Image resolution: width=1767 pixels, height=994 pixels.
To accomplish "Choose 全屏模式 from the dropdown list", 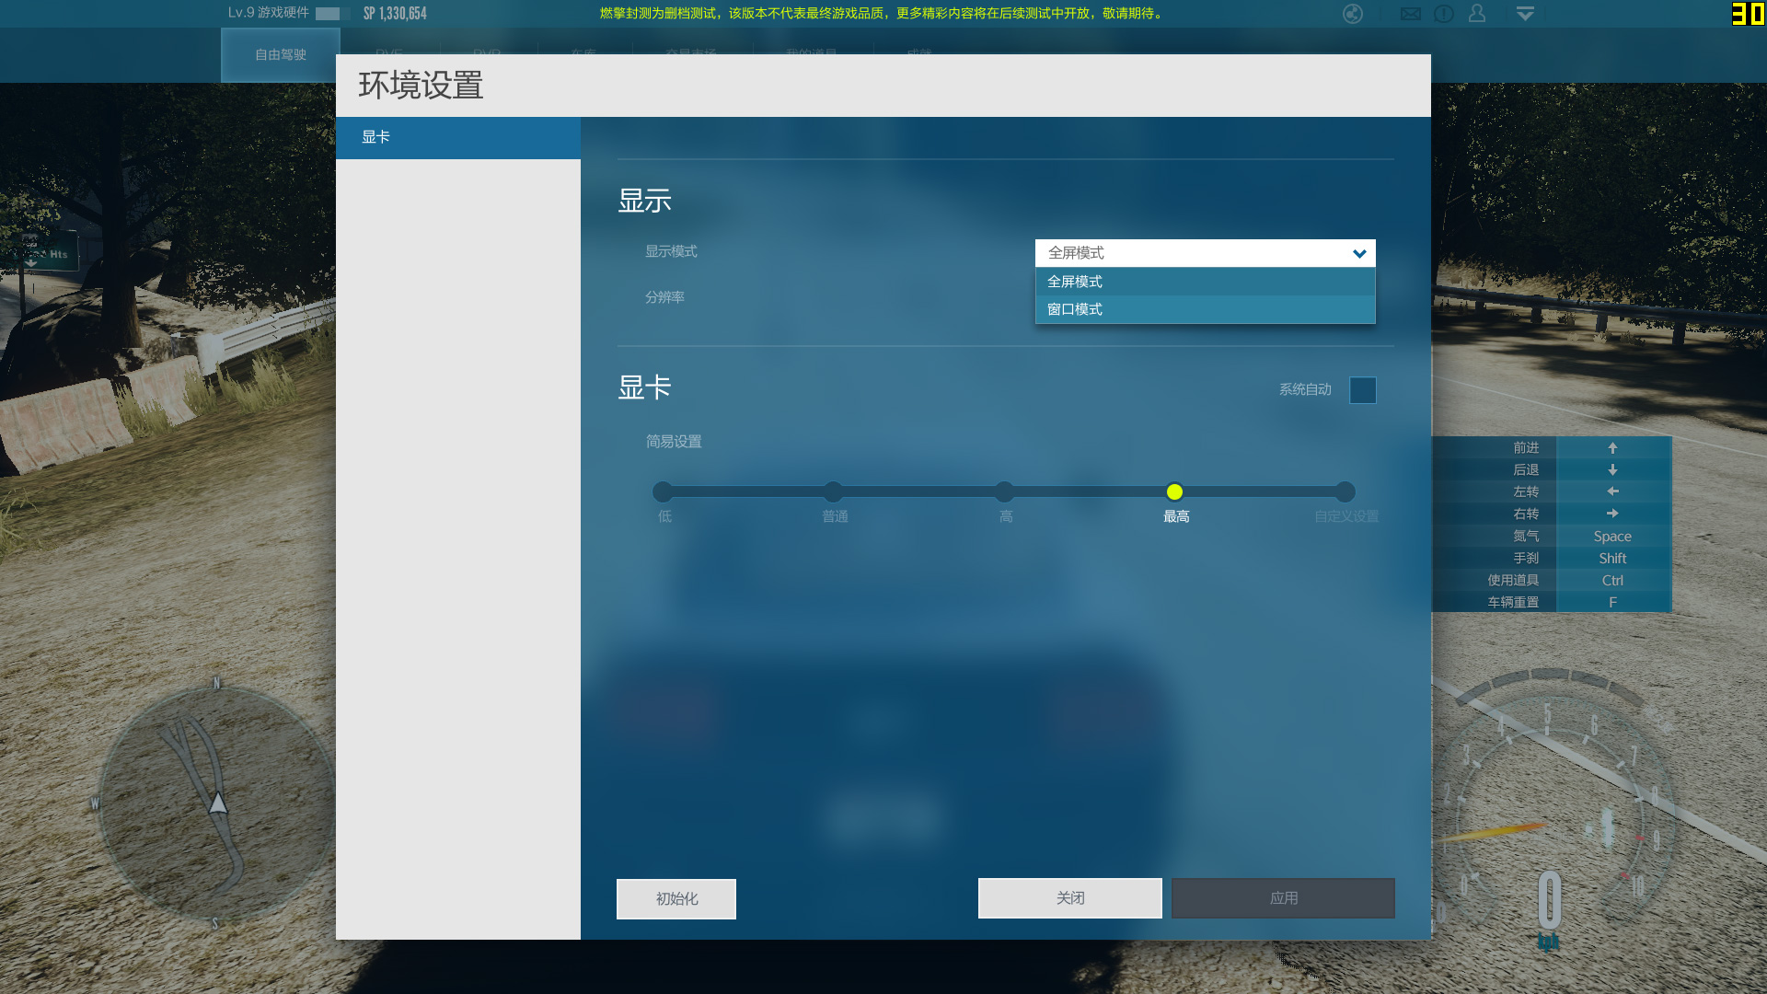I will [x=1205, y=282].
